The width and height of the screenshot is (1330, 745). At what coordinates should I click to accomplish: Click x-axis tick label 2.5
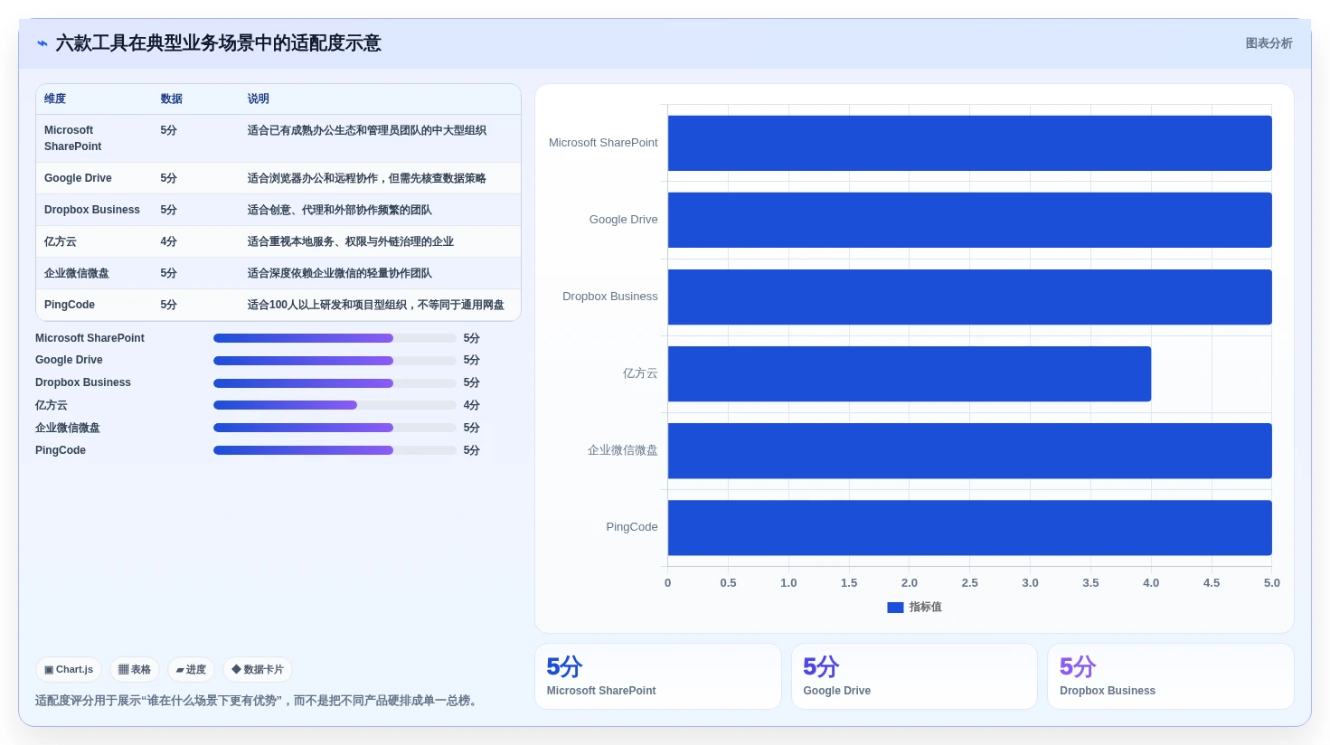[970, 583]
